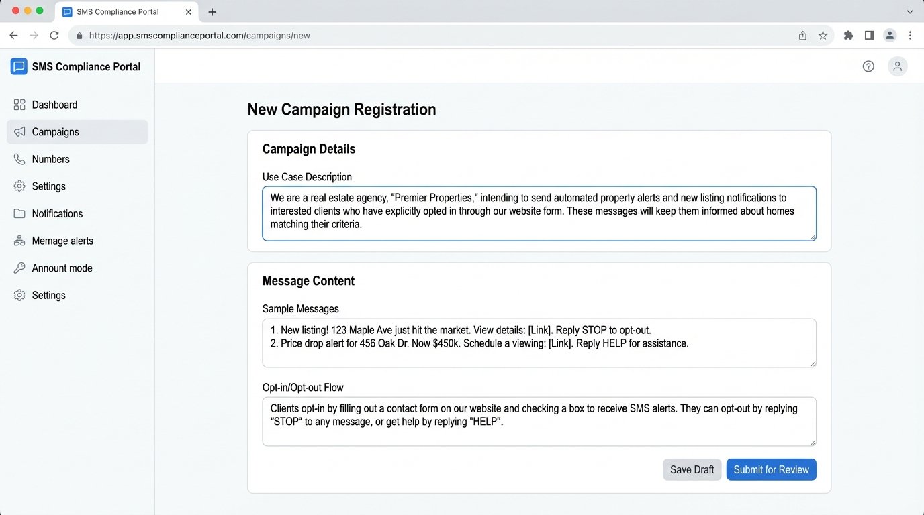Open the Dashboard section in the sidebar

click(x=54, y=105)
